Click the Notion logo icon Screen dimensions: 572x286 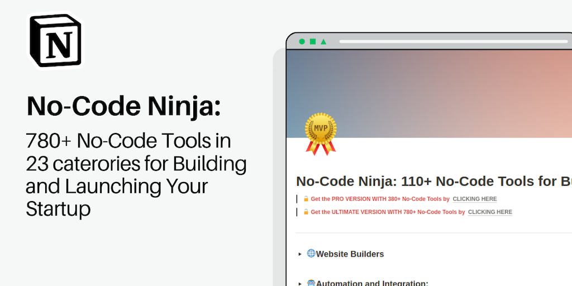point(56,40)
